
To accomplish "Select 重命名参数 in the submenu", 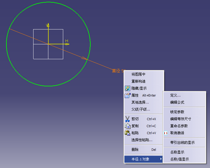I will coord(179,126).
